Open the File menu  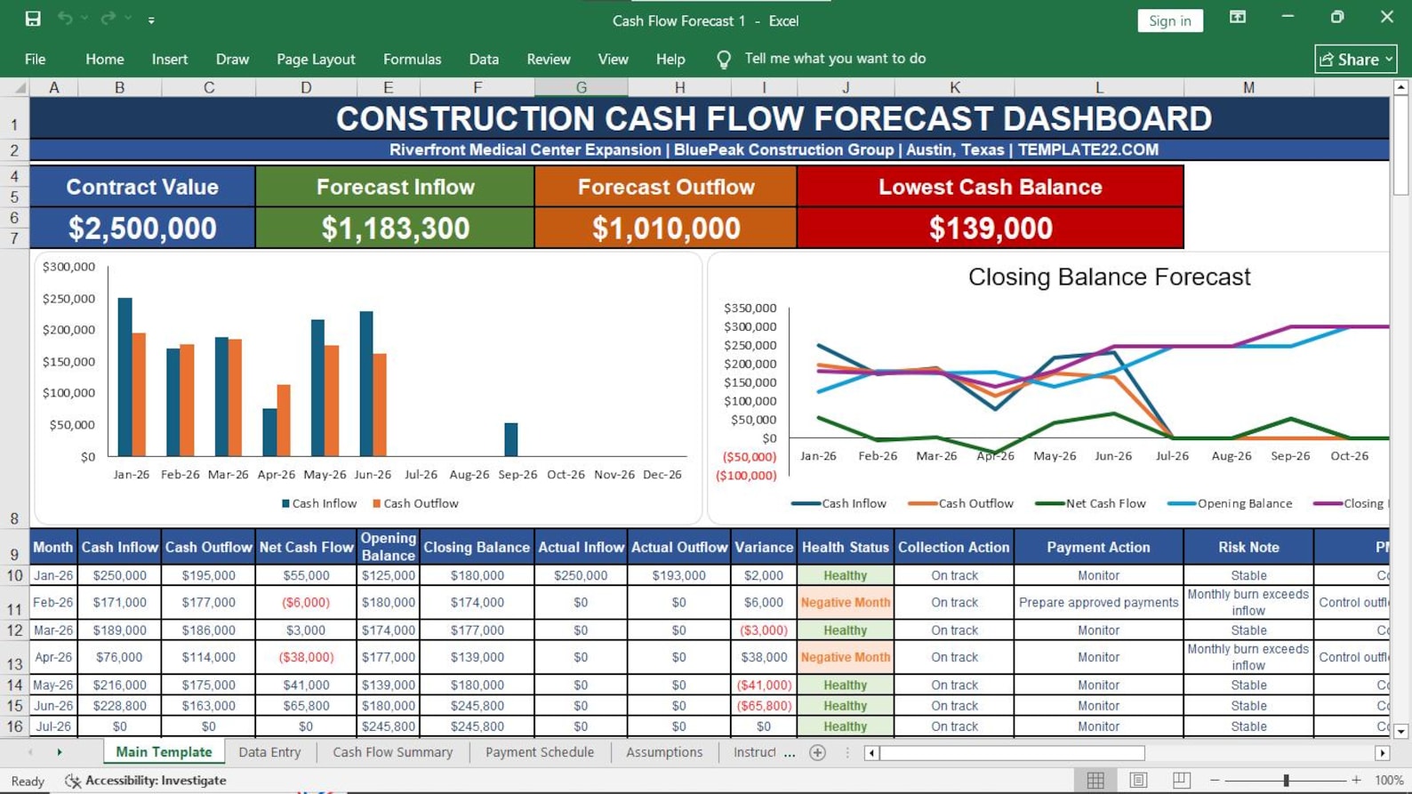[36, 59]
